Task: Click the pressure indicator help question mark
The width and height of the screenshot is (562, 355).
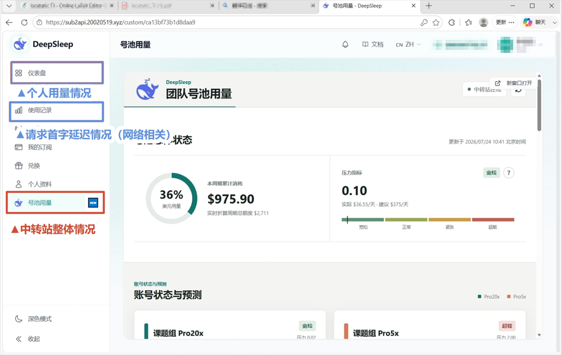Action: coord(509,173)
